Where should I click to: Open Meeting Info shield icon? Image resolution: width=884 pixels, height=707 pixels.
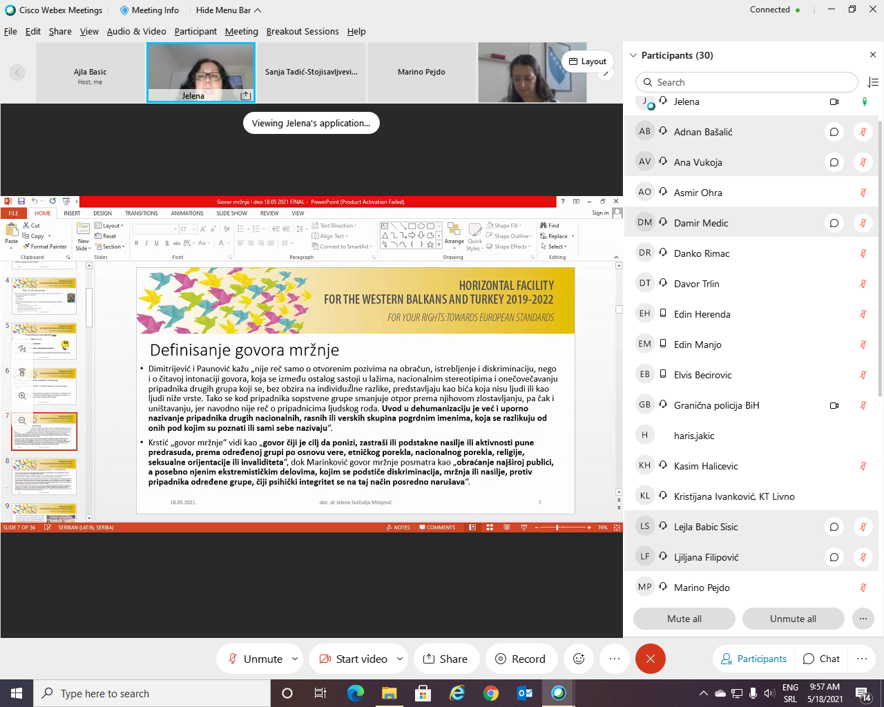pos(124,10)
